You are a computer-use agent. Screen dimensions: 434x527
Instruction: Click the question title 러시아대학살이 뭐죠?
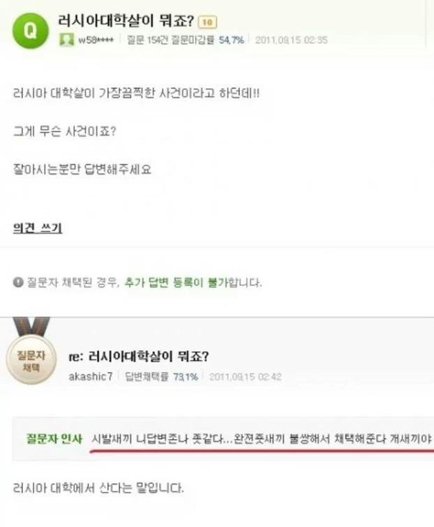click(x=126, y=21)
